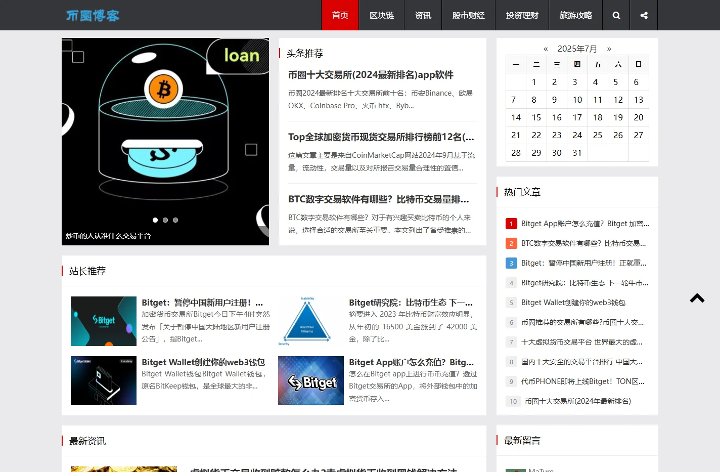Click the green Bitget logo thumbnail

click(x=104, y=321)
